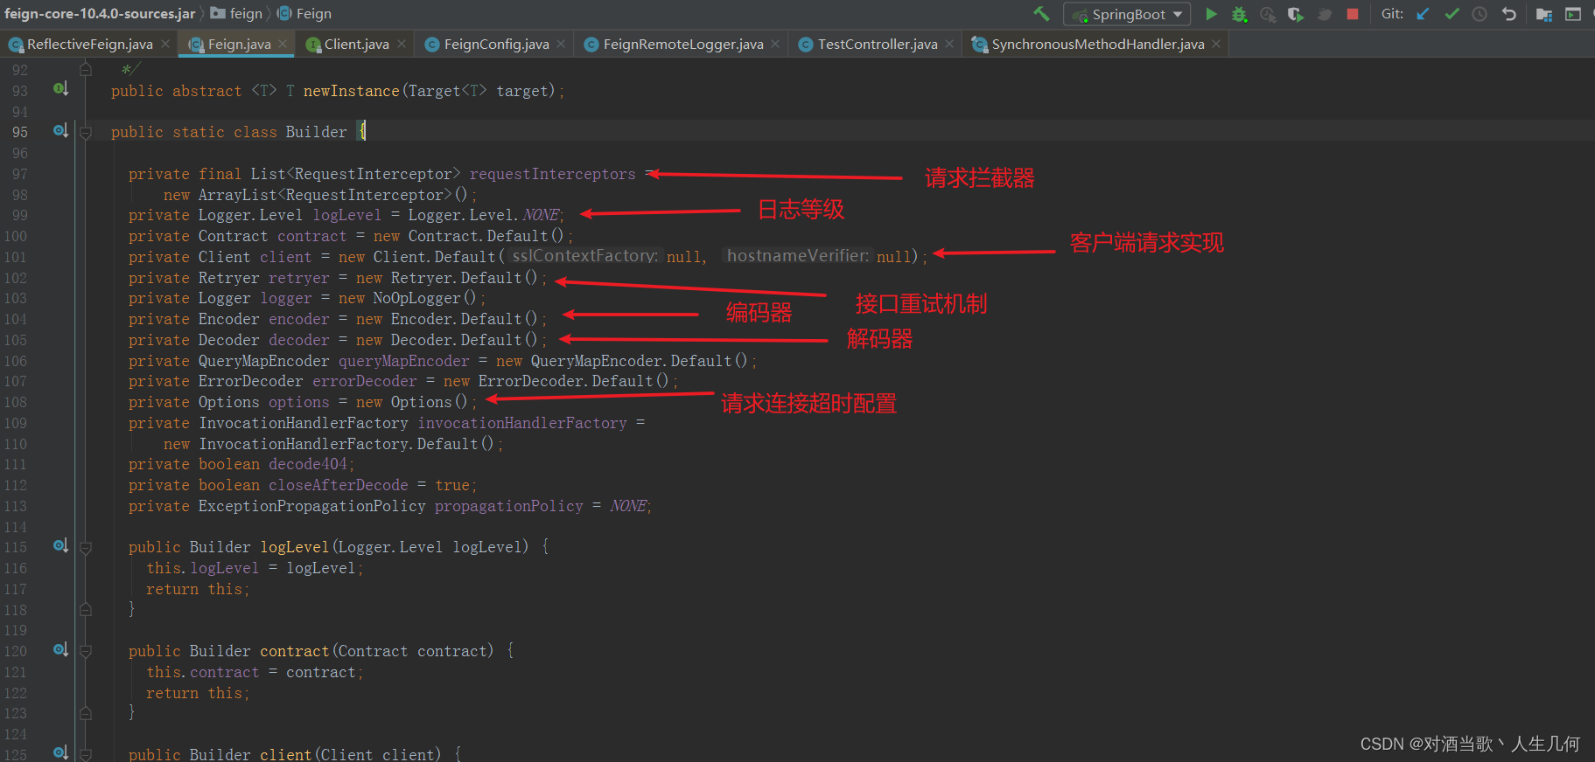Click the decode404 field name
Image resolution: width=1595 pixels, height=762 pixels.
[x=307, y=464]
